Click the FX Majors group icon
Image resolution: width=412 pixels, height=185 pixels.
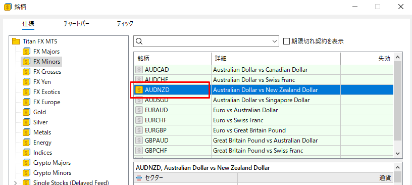click(x=26, y=52)
